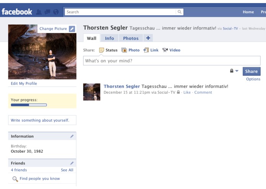Click the Video camera share icon
The height and width of the screenshot is (189, 266).
(x=165, y=50)
